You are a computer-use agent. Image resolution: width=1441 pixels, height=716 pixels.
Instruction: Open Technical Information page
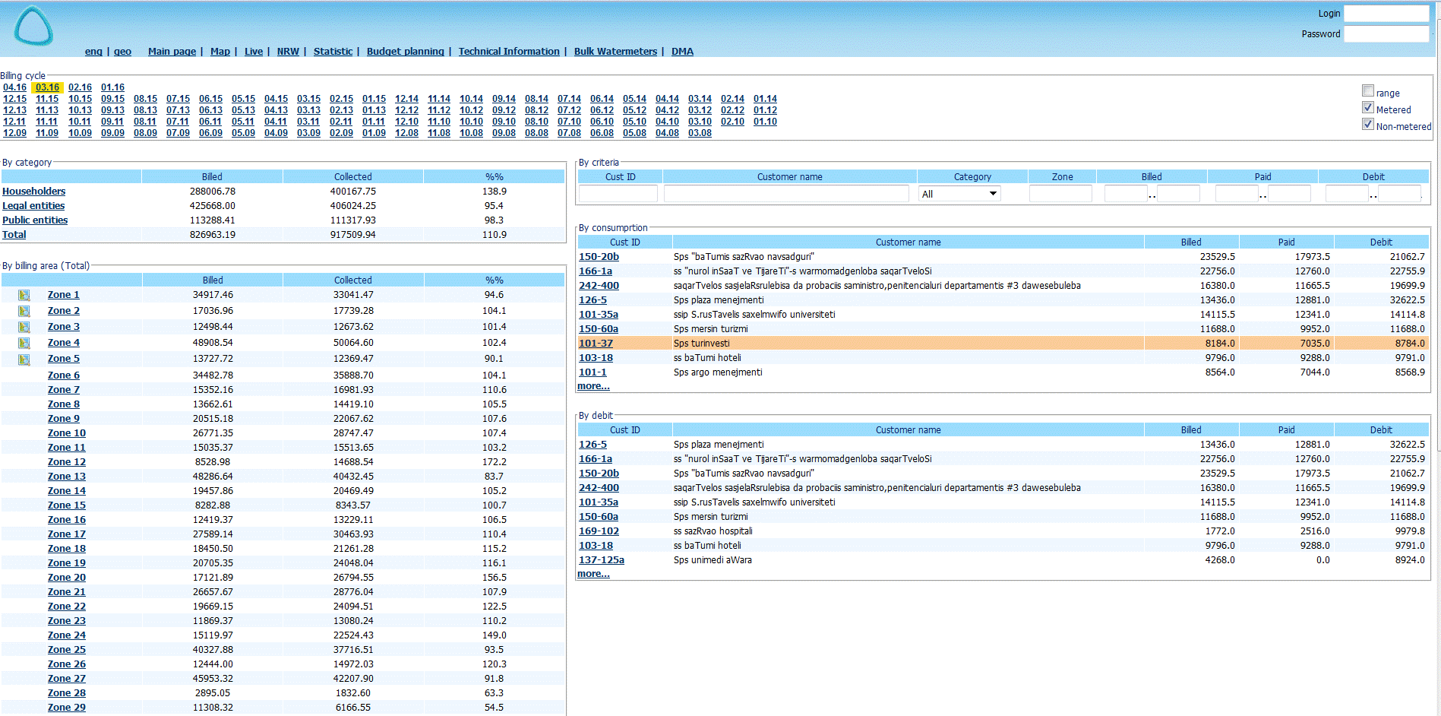[509, 52]
